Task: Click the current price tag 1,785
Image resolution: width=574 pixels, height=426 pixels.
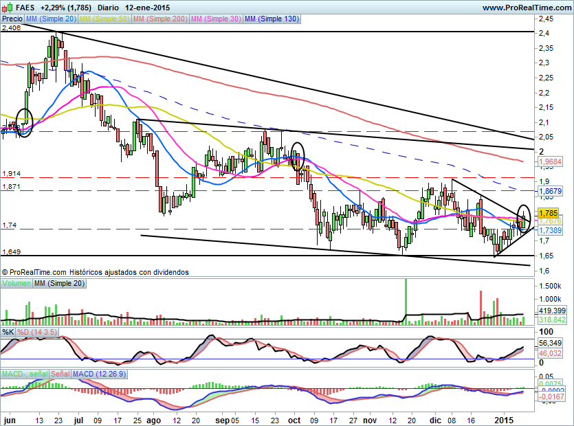Action: click(549, 213)
